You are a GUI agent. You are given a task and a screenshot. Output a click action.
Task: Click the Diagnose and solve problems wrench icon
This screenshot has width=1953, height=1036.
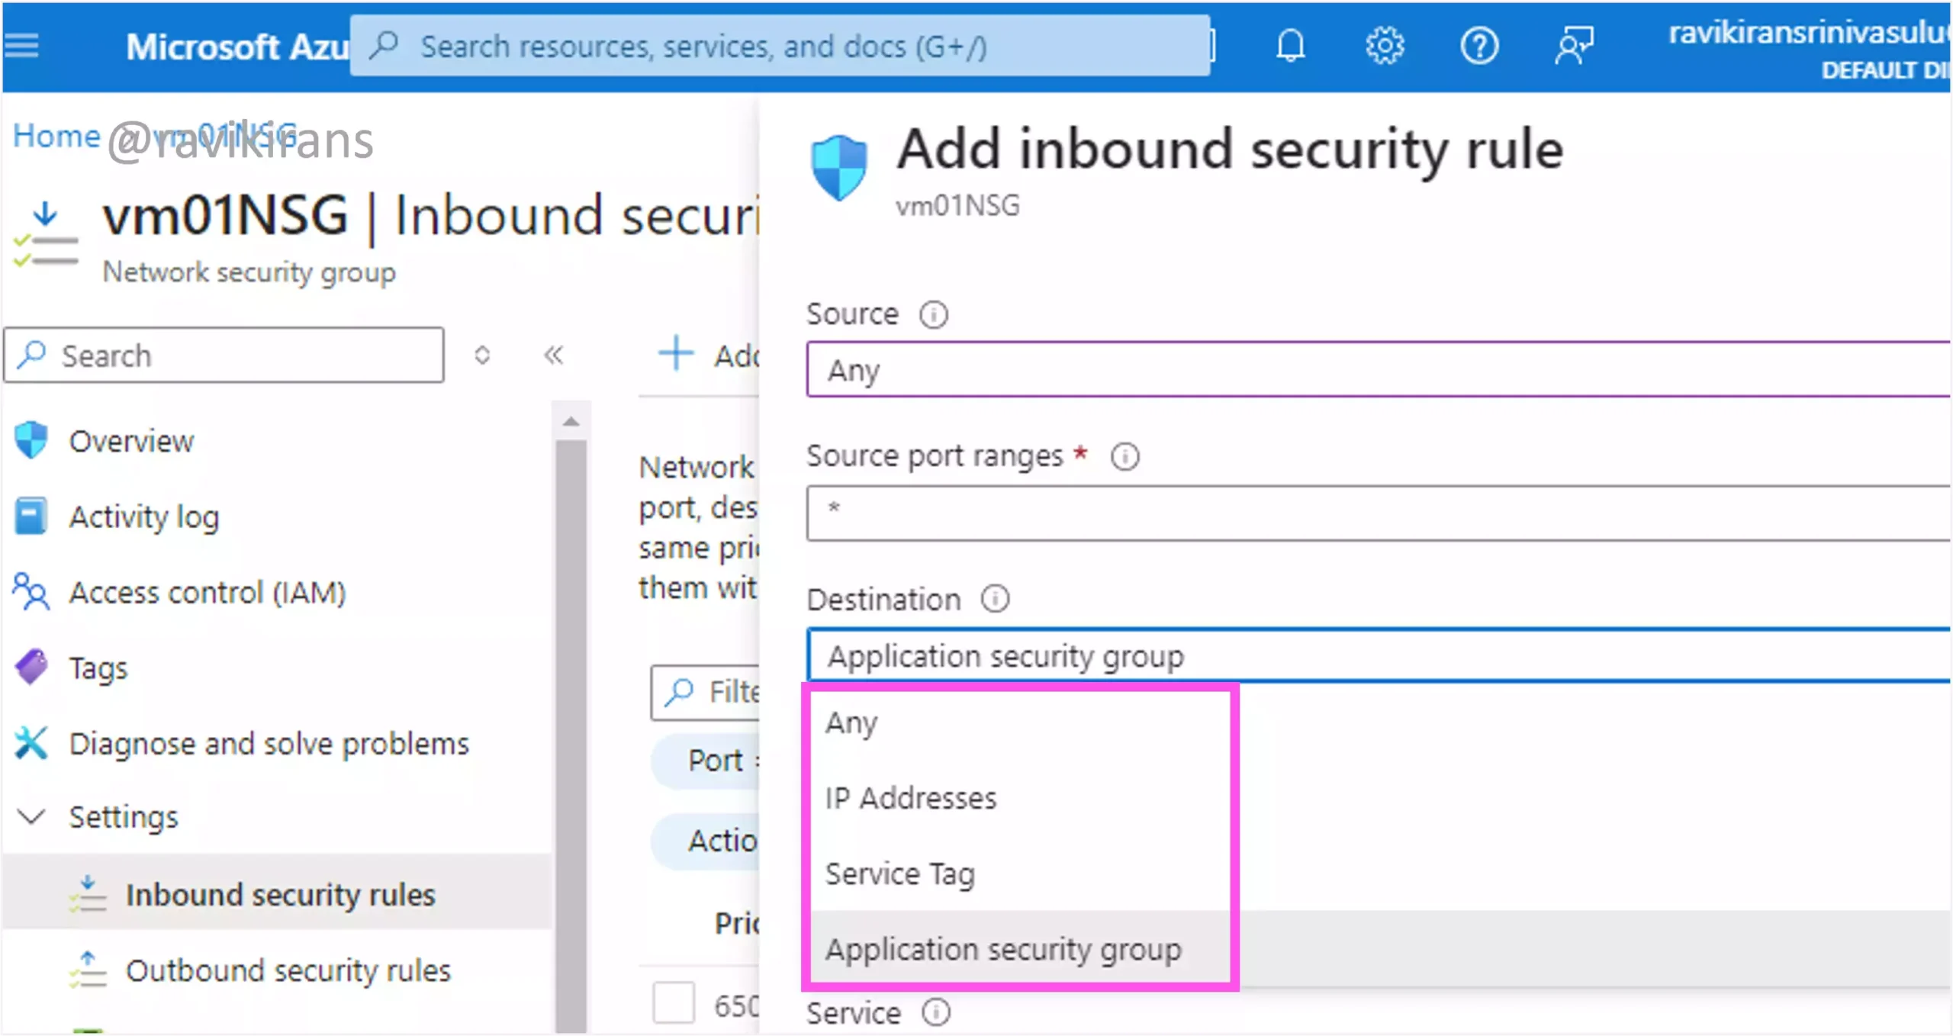31,743
